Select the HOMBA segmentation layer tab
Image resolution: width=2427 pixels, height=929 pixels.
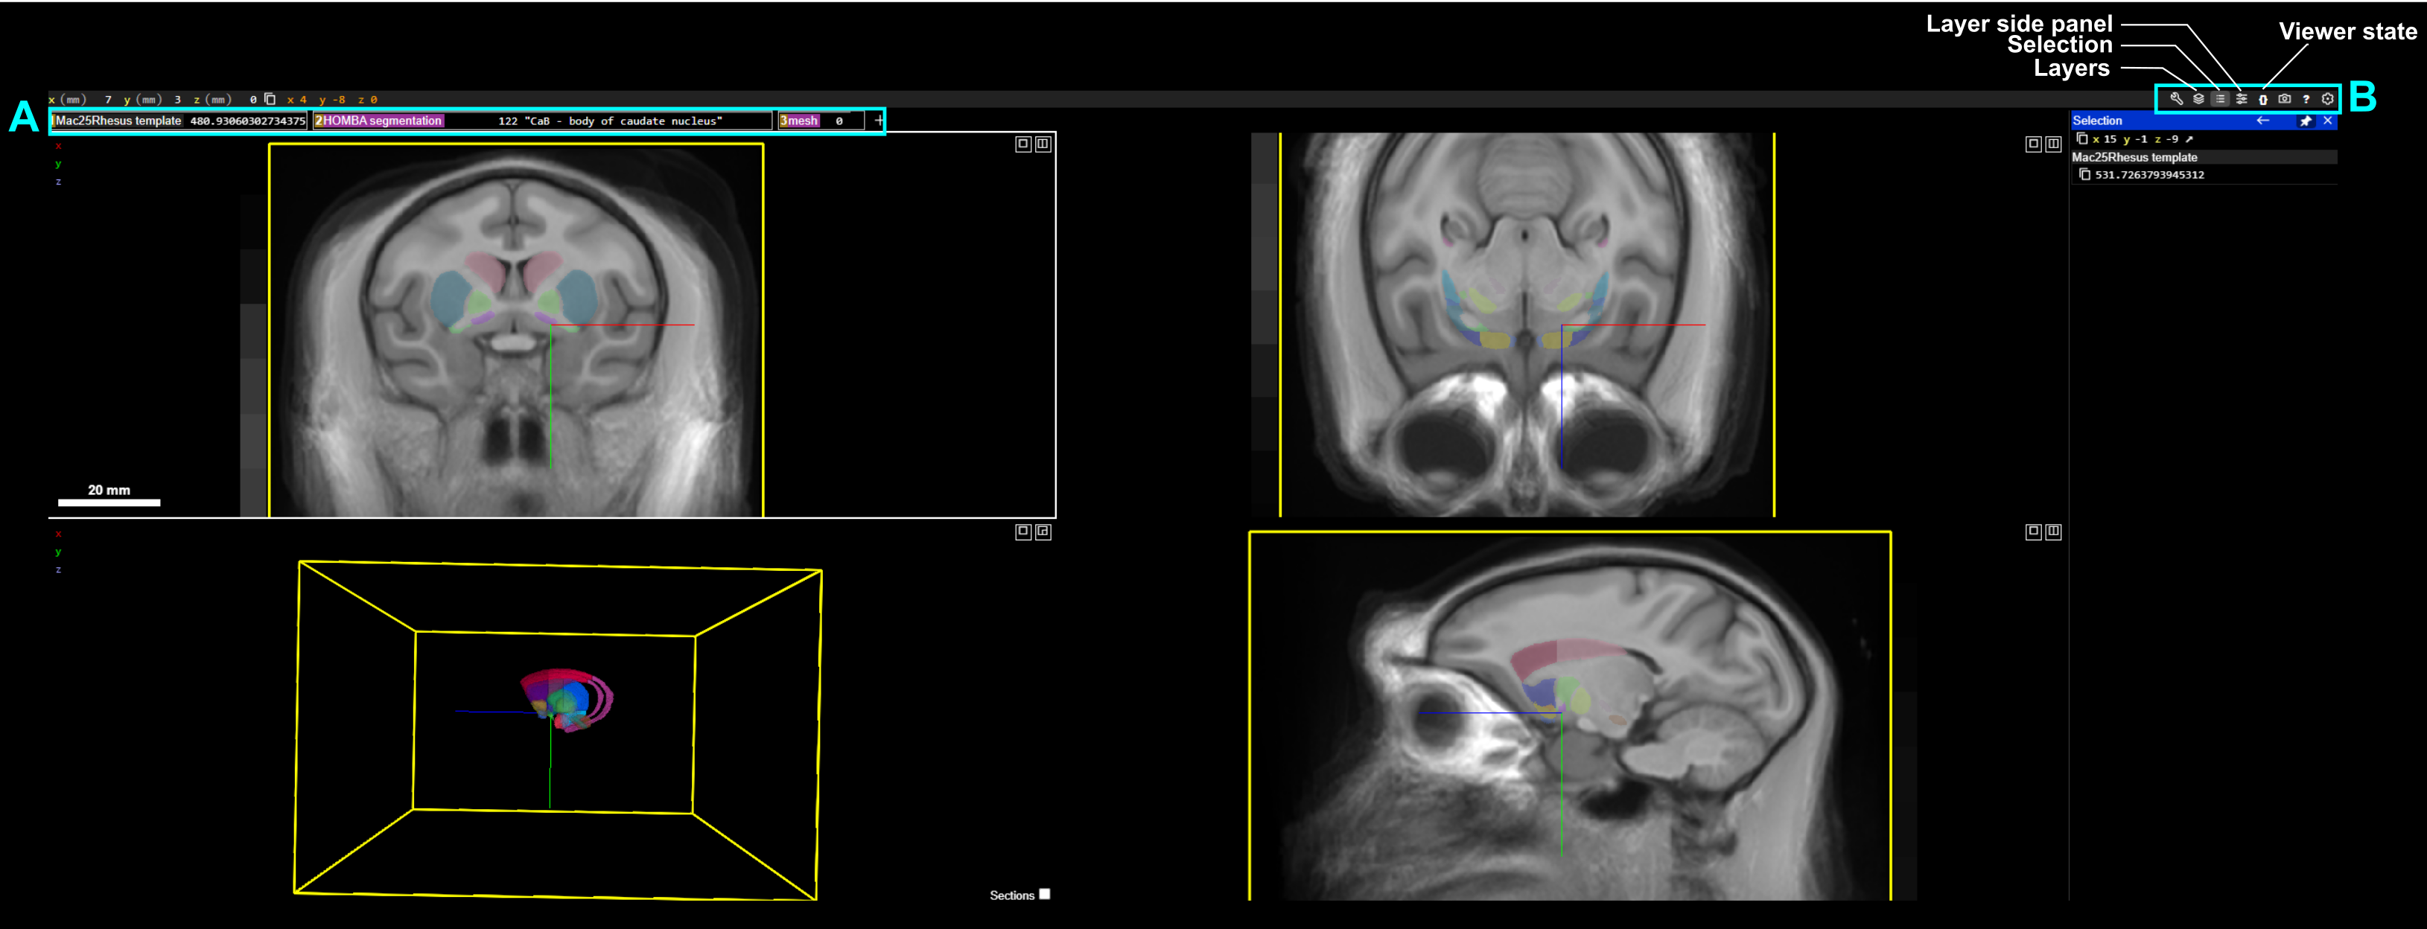[383, 121]
